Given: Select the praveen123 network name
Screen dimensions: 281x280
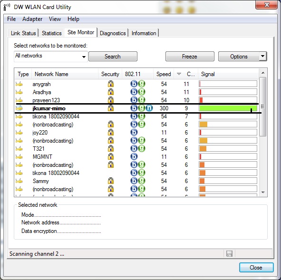Looking at the screenshot, I should click(x=46, y=100).
